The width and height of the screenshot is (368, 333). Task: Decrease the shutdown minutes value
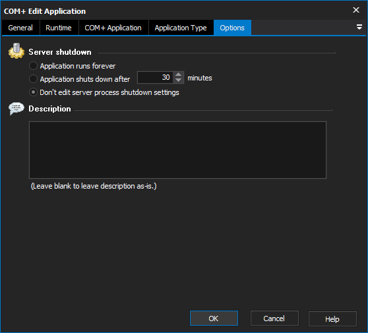[x=178, y=80]
